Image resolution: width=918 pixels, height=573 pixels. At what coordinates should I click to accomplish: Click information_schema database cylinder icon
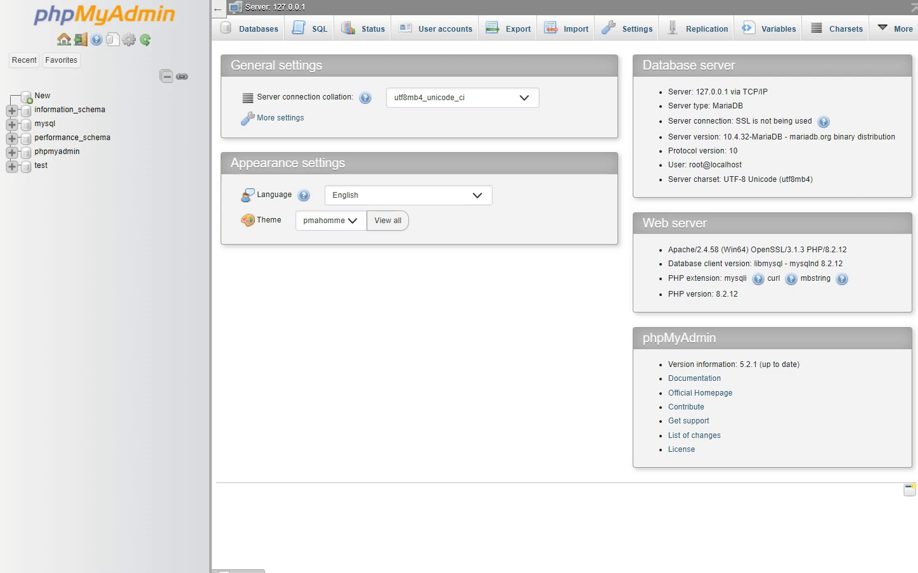(26, 110)
